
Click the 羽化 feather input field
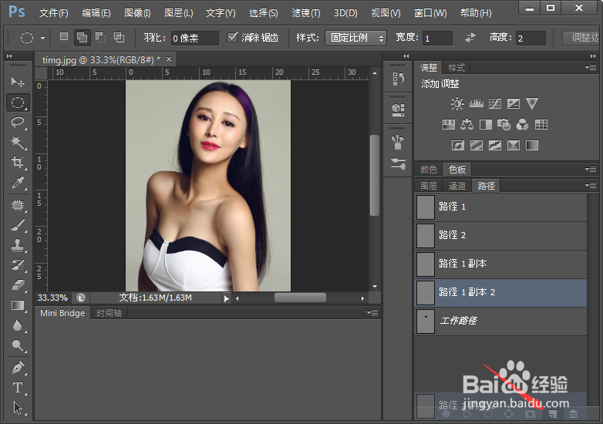[194, 38]
